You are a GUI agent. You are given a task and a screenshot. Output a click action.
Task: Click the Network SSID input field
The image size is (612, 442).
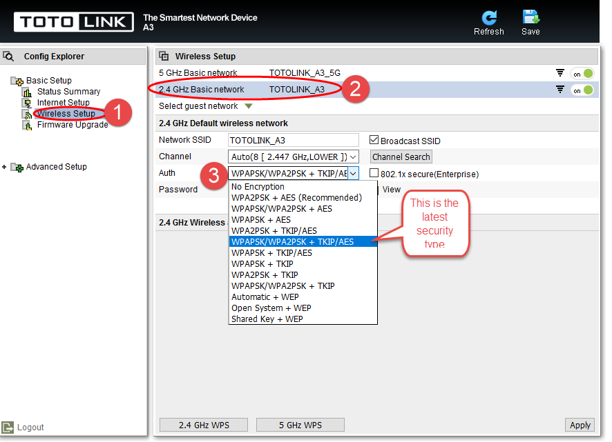[x=293, y=140]
